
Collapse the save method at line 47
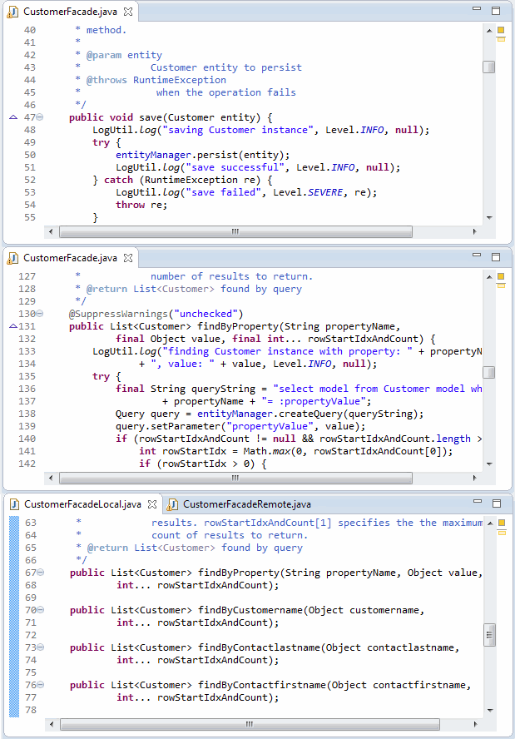pos(40,117)
